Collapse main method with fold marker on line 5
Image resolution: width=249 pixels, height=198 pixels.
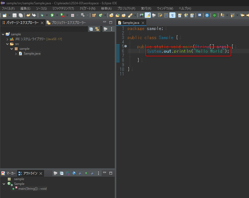point(126,46)
